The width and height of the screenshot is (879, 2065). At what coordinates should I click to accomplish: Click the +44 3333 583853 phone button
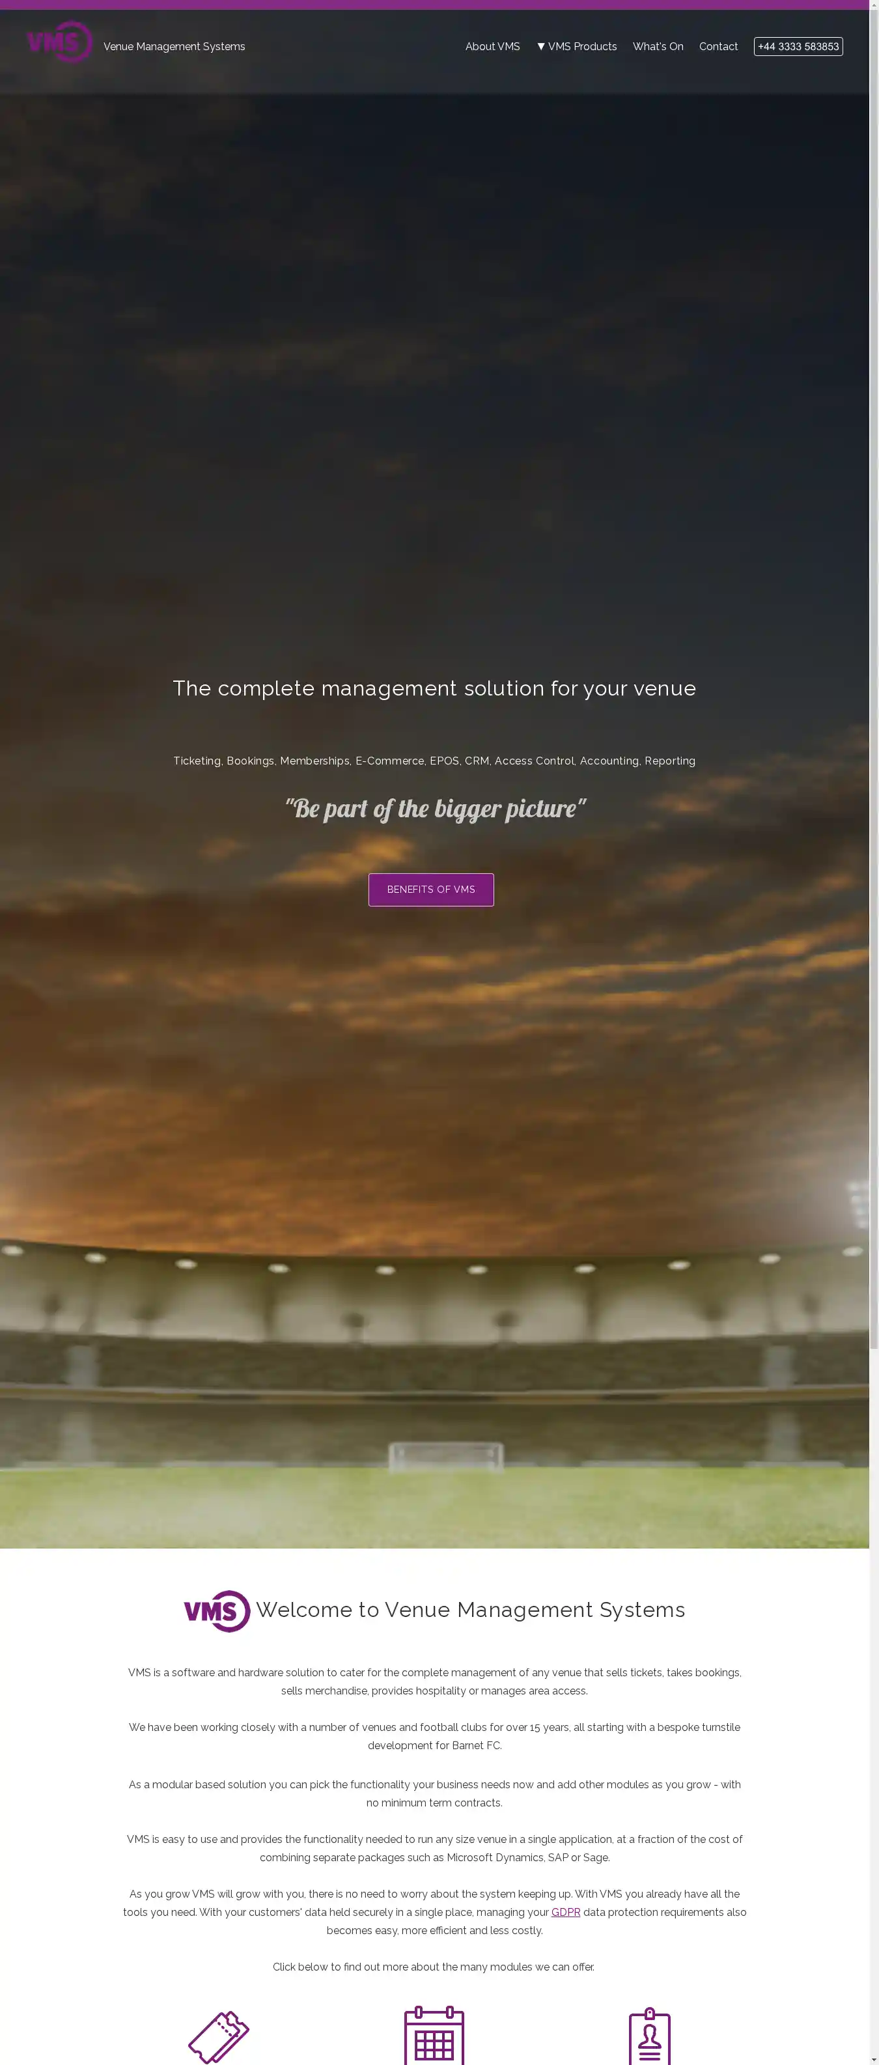click(798, 46)
